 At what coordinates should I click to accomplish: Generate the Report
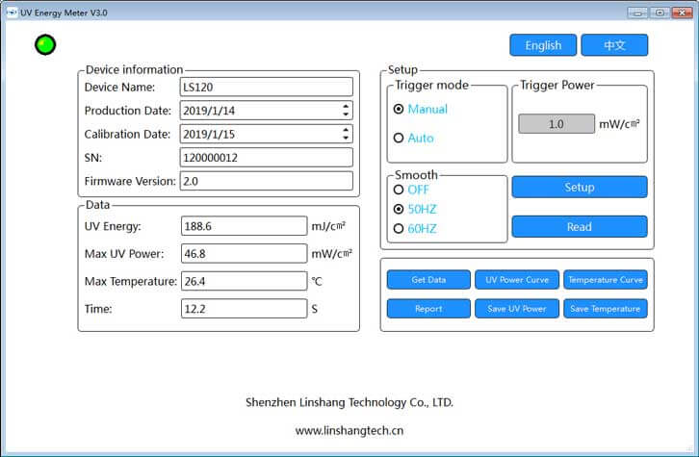(428, 309)
